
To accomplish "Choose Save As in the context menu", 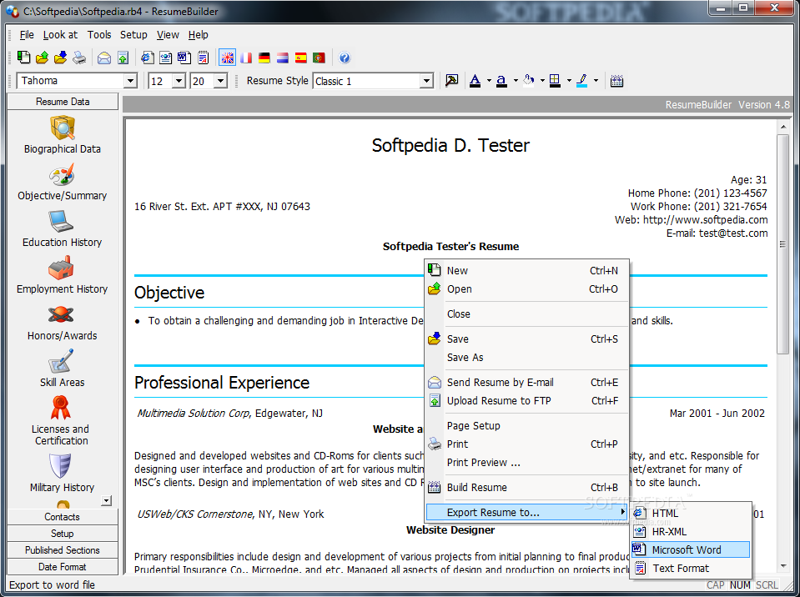I will point(527,358).
